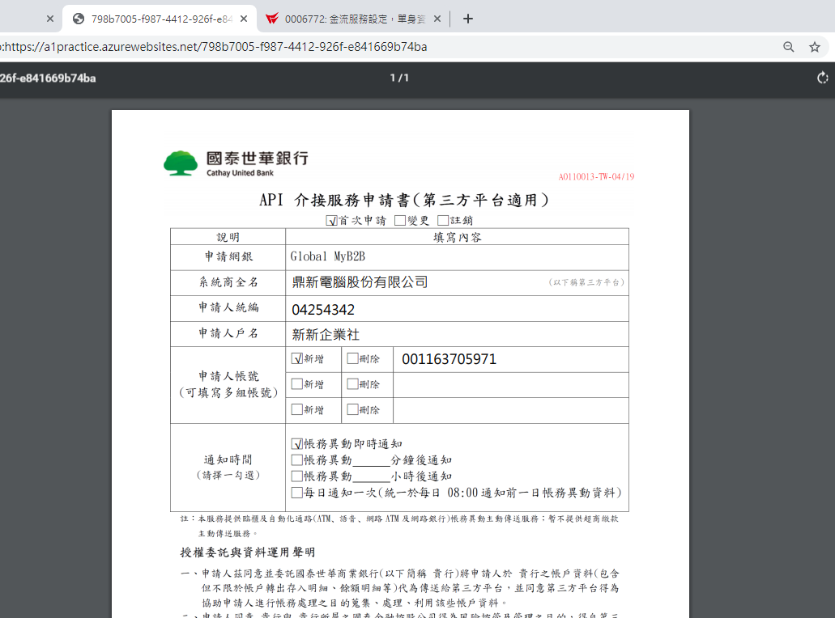
Task: Check the first-row 刪除 checkbox
Action: 352,358
